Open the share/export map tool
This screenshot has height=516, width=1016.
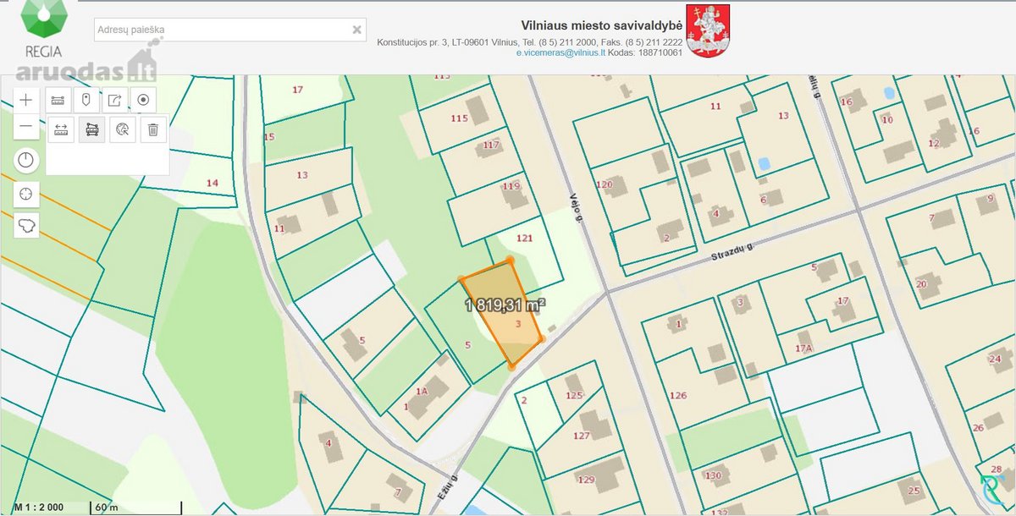114,100
